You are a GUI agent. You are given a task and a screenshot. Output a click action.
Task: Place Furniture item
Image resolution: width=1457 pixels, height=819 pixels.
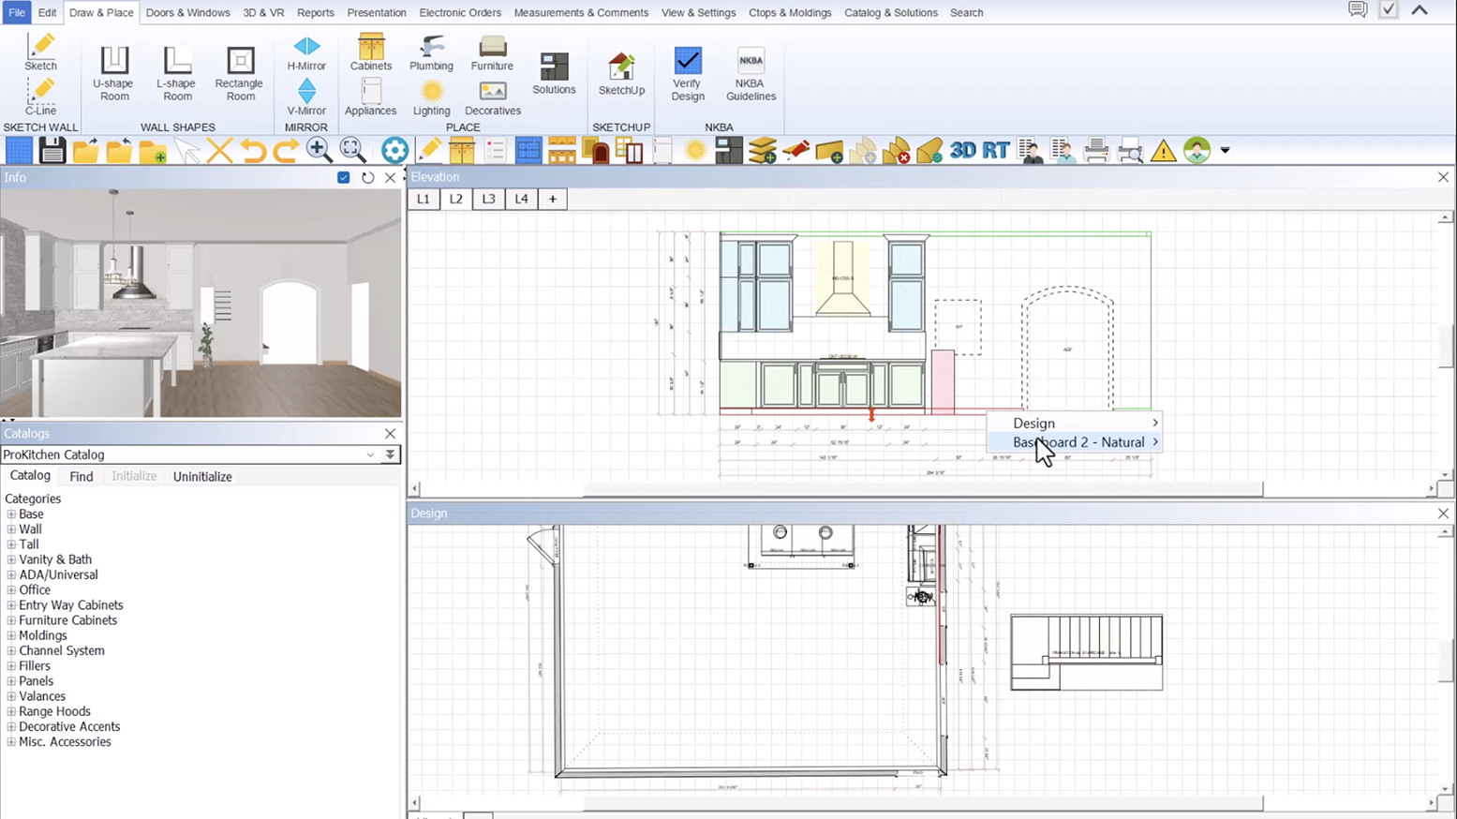click(492, 52)
